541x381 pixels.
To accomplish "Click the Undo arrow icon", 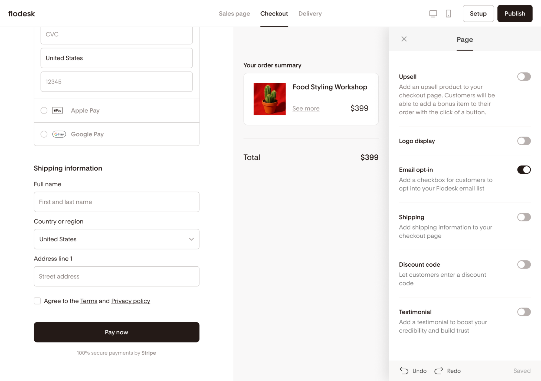I will (x=404, y=370).
